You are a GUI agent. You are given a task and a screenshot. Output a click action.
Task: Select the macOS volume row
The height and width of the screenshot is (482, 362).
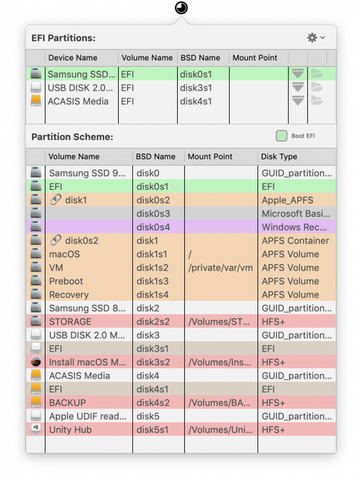(x=181, y=254)
